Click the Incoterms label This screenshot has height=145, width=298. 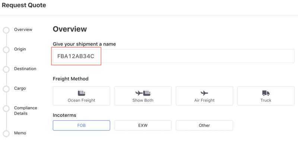click(x=64, y=115)
